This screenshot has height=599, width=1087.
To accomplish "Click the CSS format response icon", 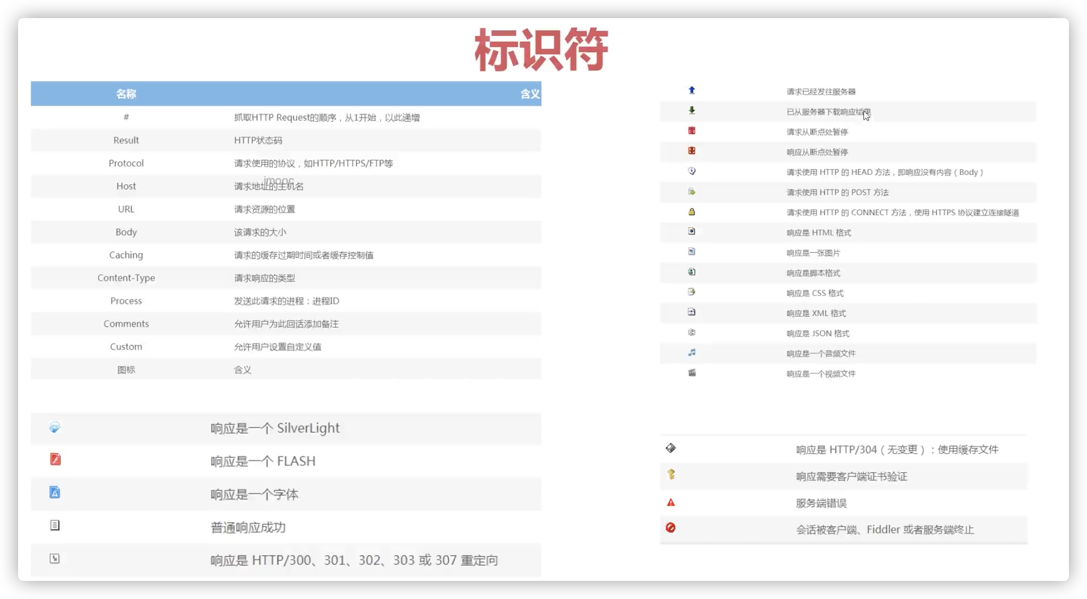I will (x=692, y=292).
